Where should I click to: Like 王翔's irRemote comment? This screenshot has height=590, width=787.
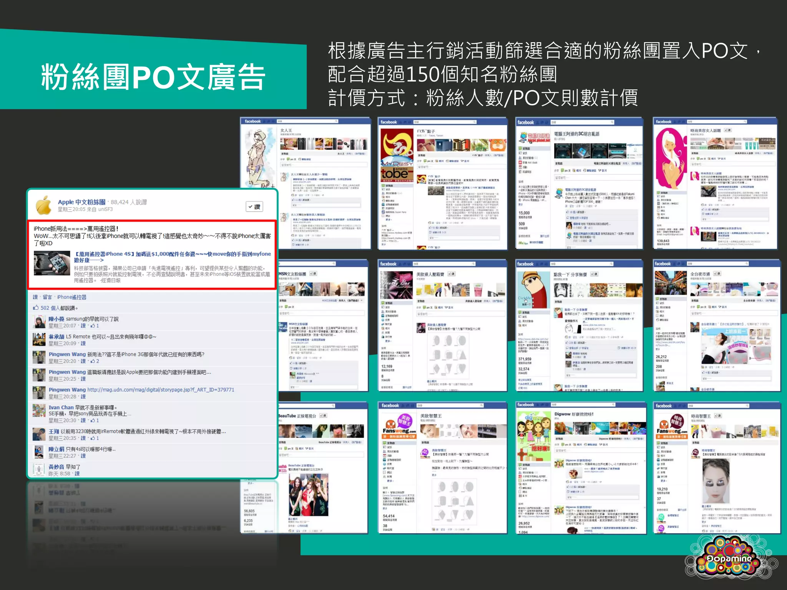click(x=83, y=438)
